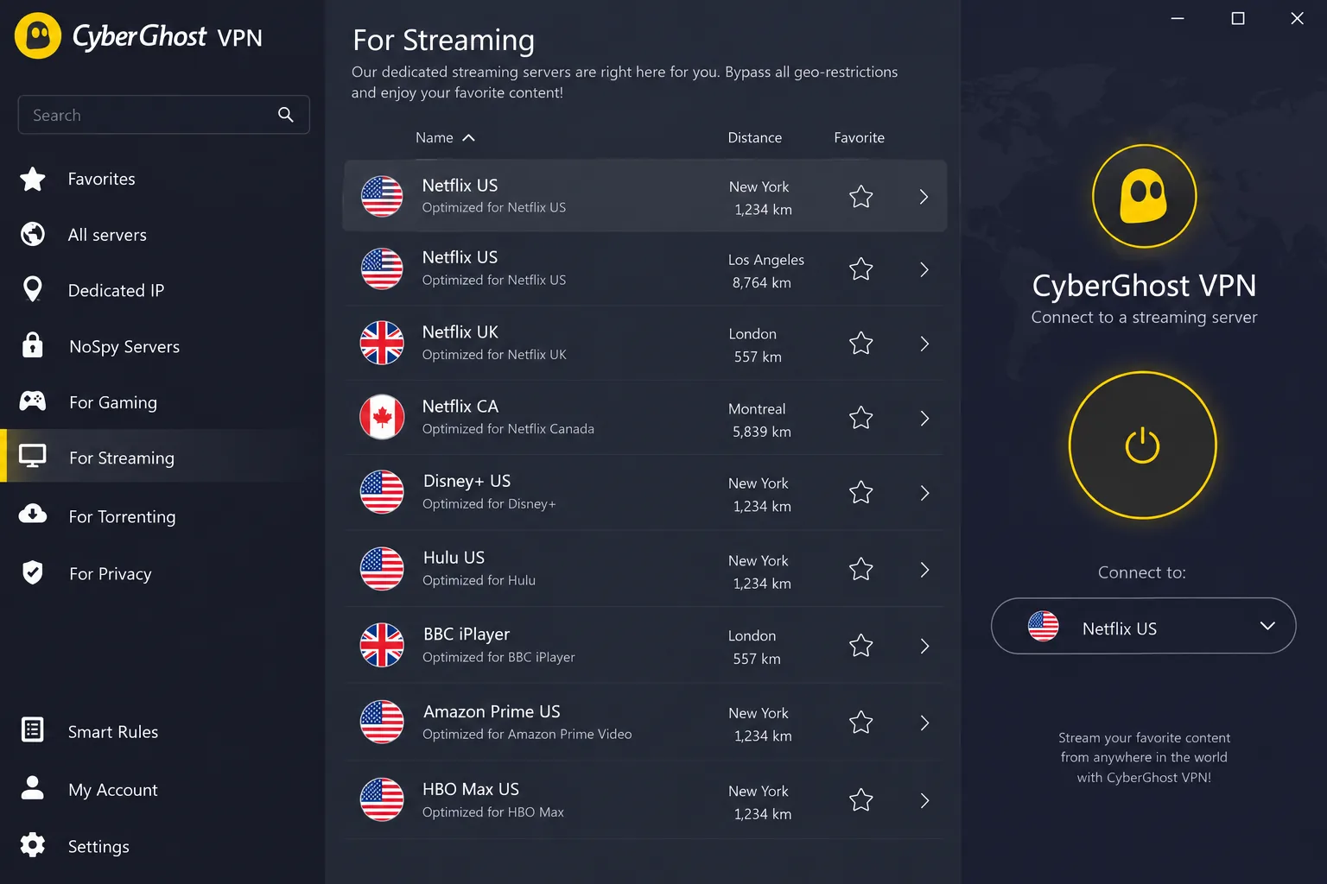Viewport: 1327px width, 884px height.
Task: Click the Netflix UK flag icon
Action: pyautogui.click(x=382, y=343)
